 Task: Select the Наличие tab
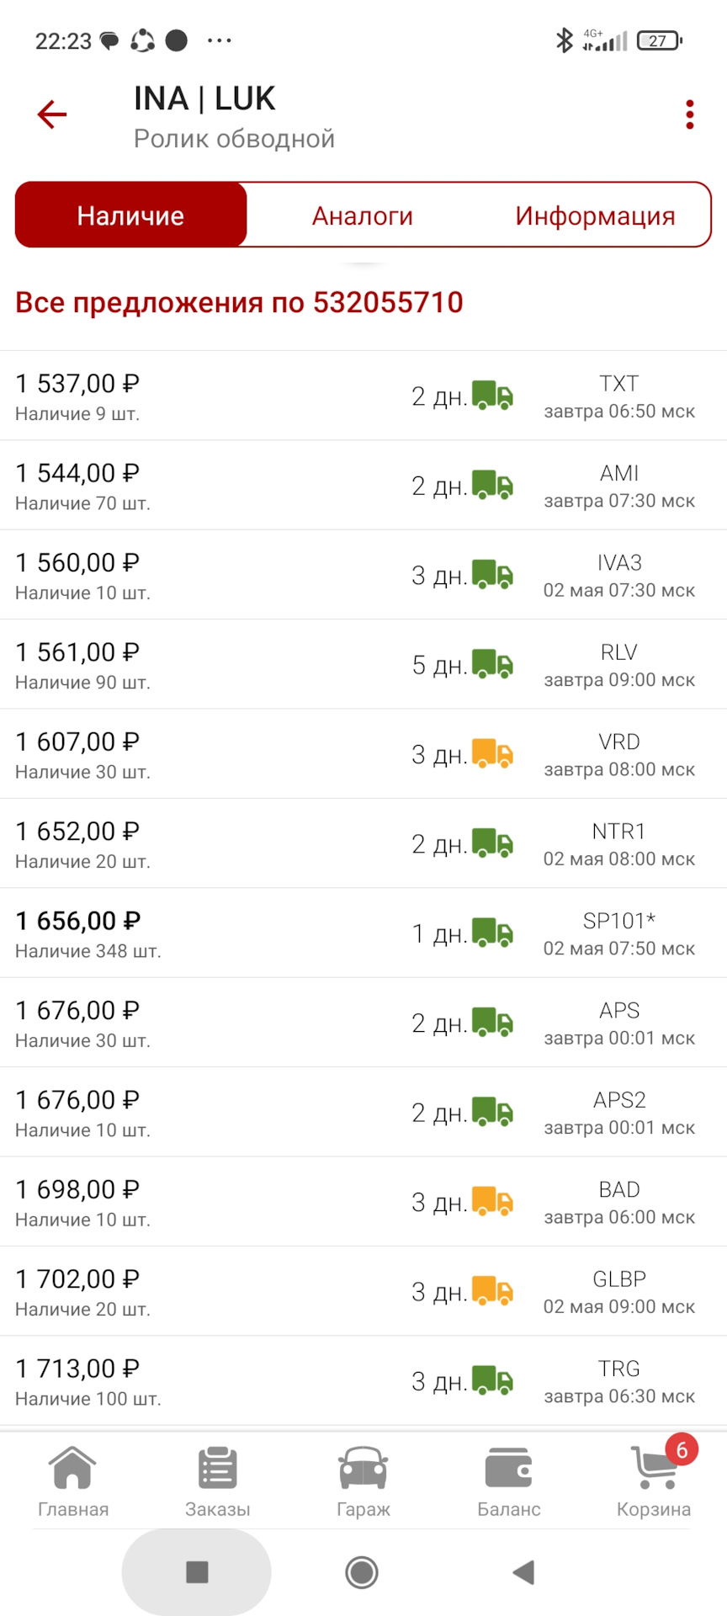(x=131, y=215)
